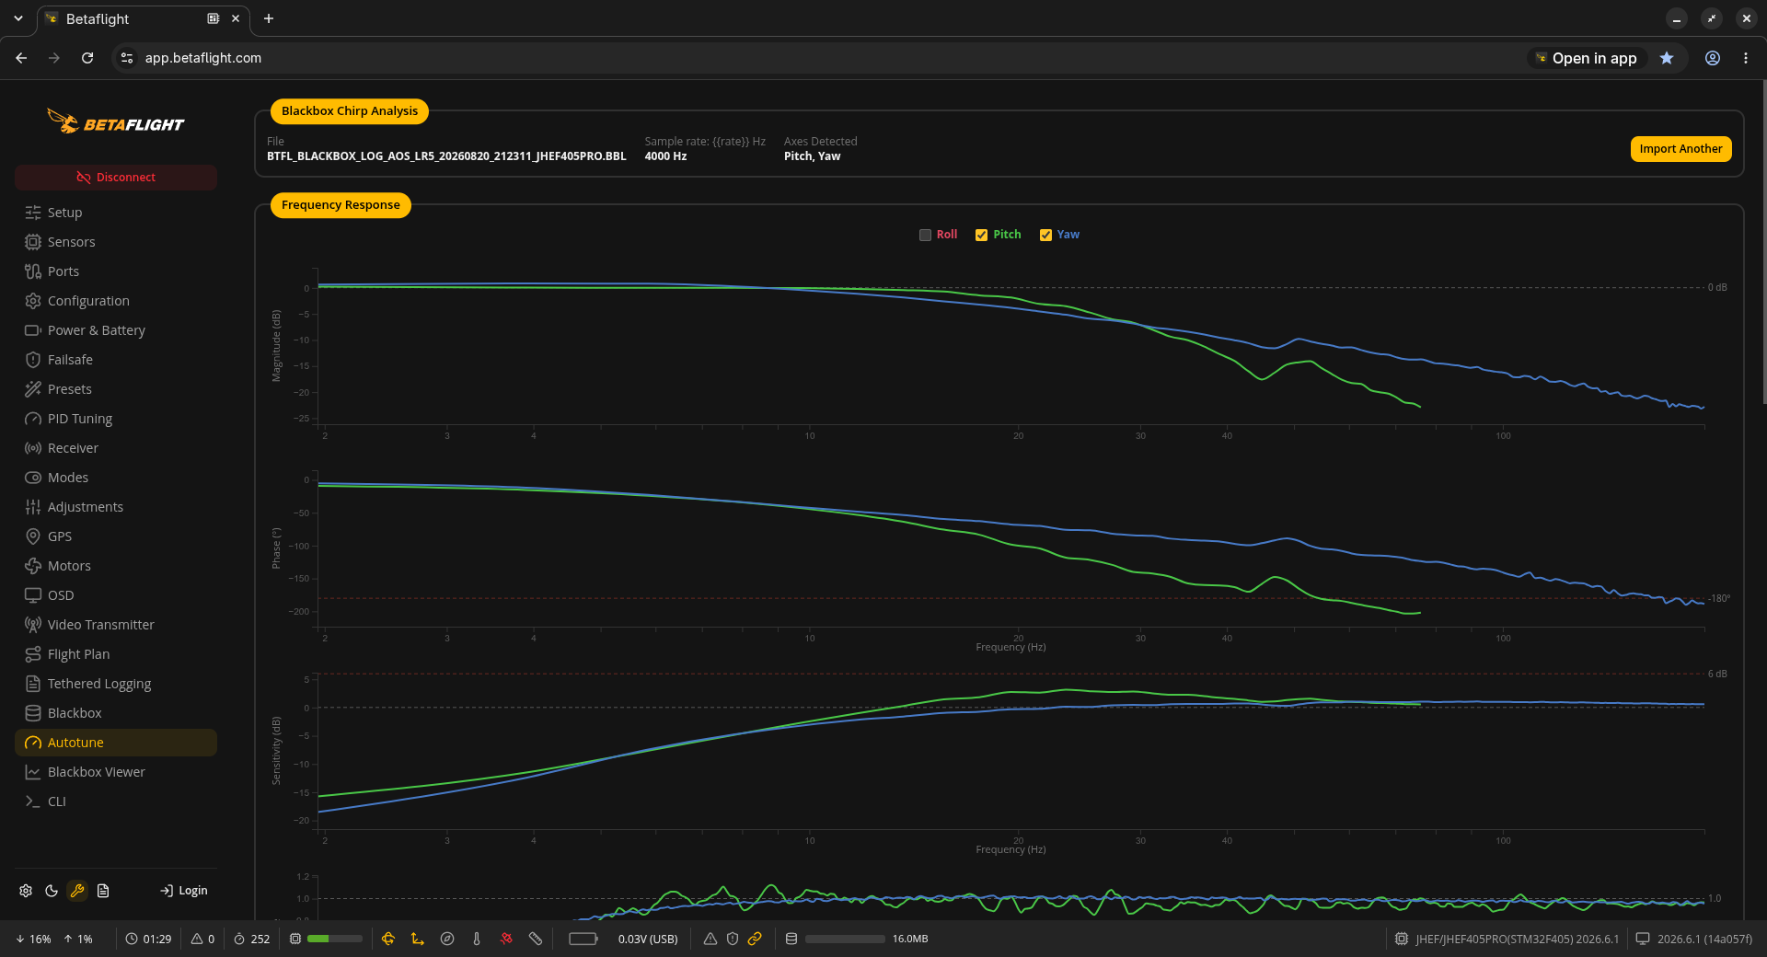
Task: Open the Chrome three-dot menu
Action: click(1746, 58)
